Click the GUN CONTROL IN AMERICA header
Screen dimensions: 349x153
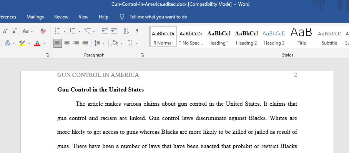pos(98,75)
